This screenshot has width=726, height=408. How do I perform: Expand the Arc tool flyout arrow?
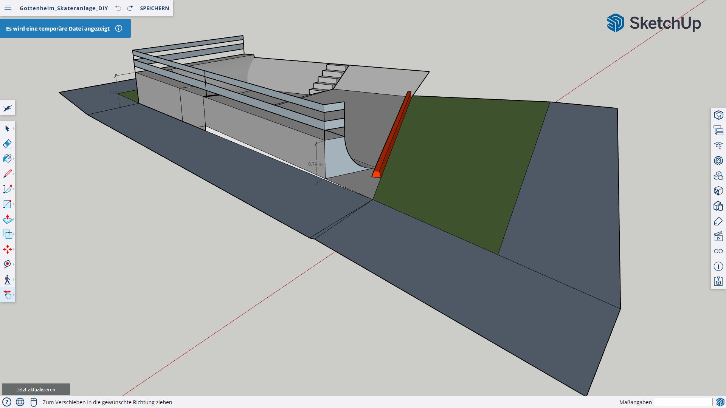pyautogui.click(x=14, y=189)
